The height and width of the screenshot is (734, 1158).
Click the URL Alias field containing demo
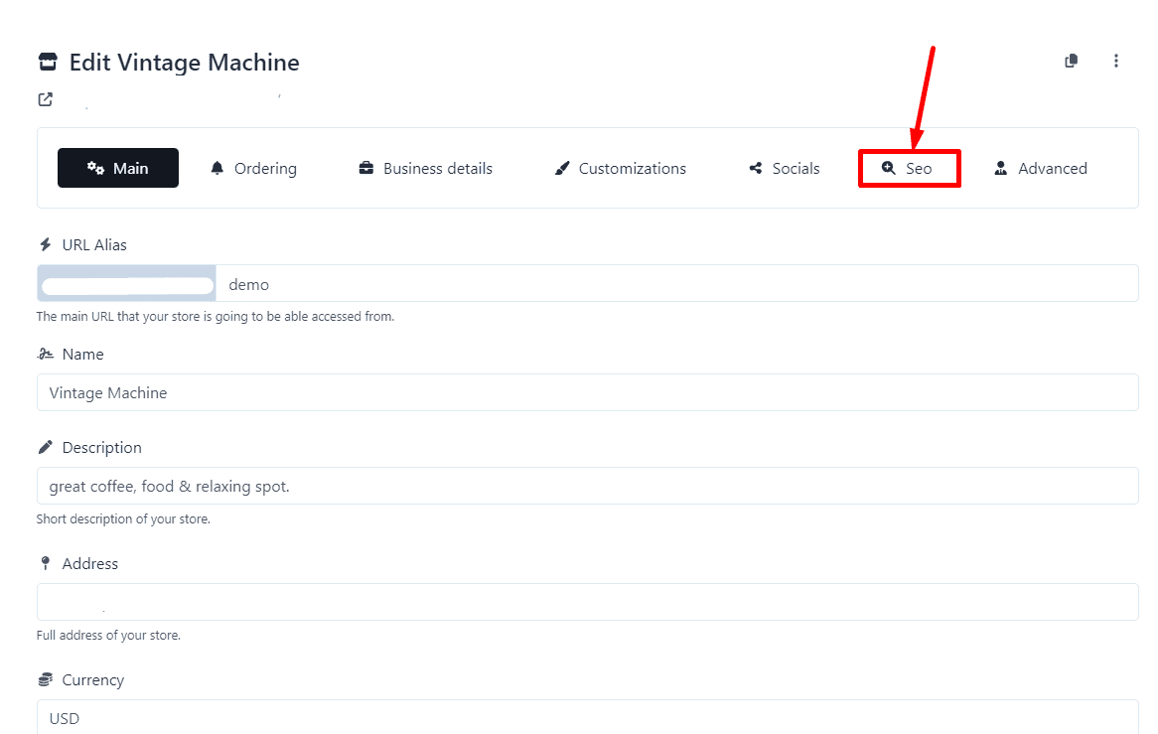[675, 284]
